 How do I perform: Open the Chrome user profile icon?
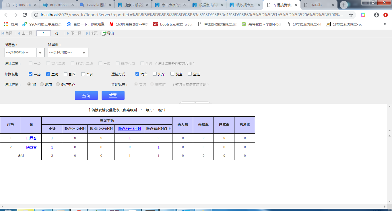[x=377, y=15]
